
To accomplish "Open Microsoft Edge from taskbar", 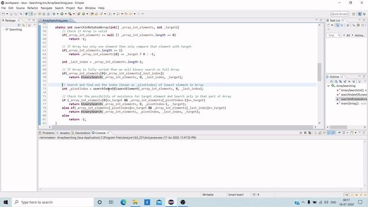I will [x=124, y=202].
